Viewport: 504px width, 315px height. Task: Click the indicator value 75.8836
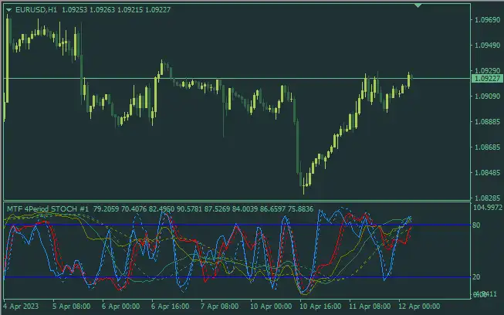click(300, 209)
